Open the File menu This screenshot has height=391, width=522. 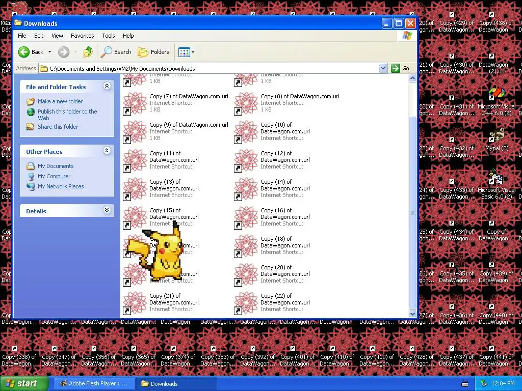pos(22,36)
